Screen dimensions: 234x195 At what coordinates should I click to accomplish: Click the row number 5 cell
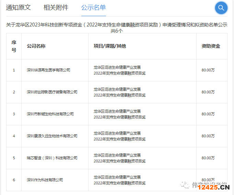coord(14,158)
